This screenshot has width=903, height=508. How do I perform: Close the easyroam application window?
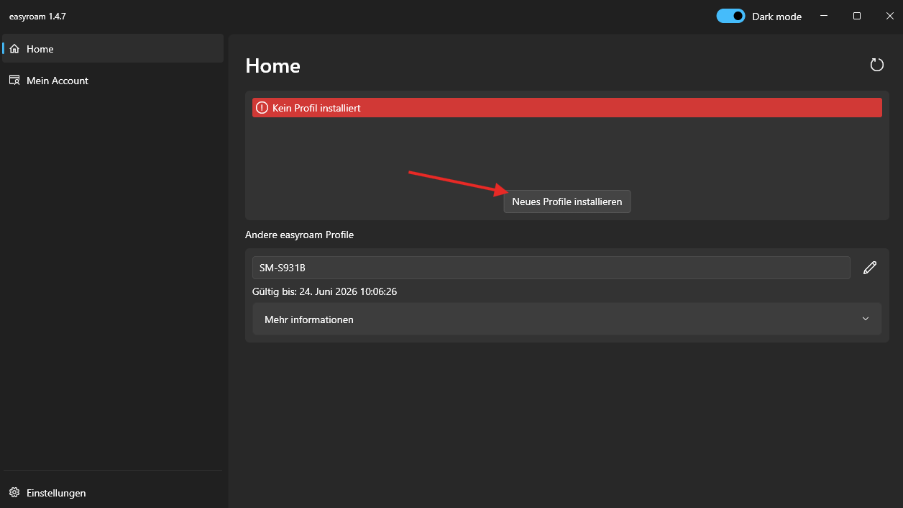point(889,16)
